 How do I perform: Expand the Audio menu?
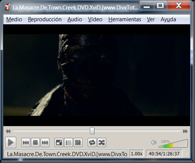[75, 19]
